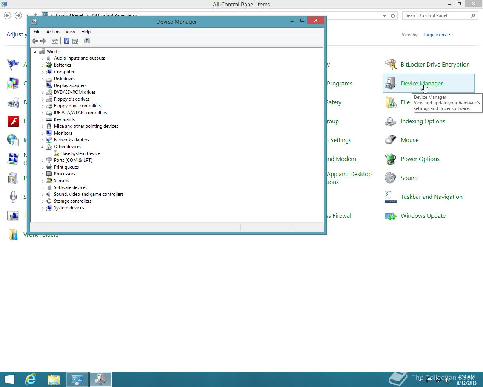Select Base System Device tree item
Viewport: 483px width, 387px height.
80,153
